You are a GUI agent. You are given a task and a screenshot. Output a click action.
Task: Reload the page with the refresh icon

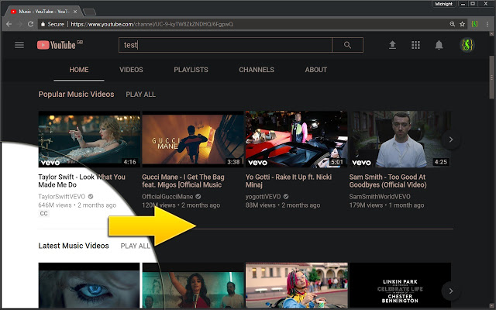click(x=30, y=24)
